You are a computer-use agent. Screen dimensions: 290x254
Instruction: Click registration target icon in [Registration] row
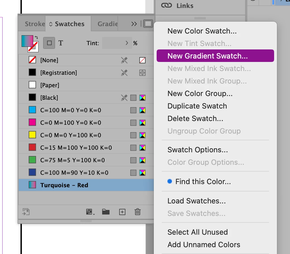(x=142, y=73)
